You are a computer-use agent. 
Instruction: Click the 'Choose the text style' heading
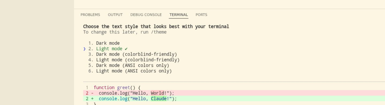pos(156,26)
